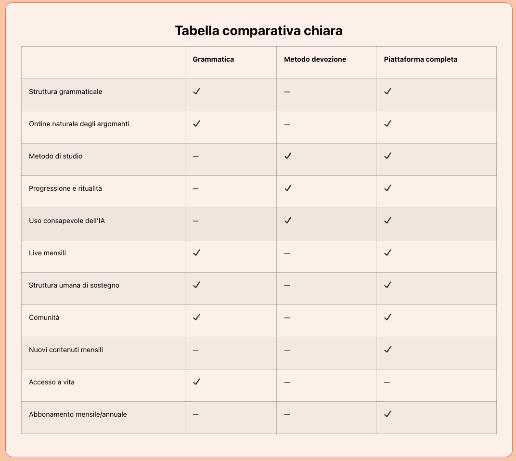Select the Piattaforma completa column header
This screenshot has width=516, height=461.
[x=421, y=59]
